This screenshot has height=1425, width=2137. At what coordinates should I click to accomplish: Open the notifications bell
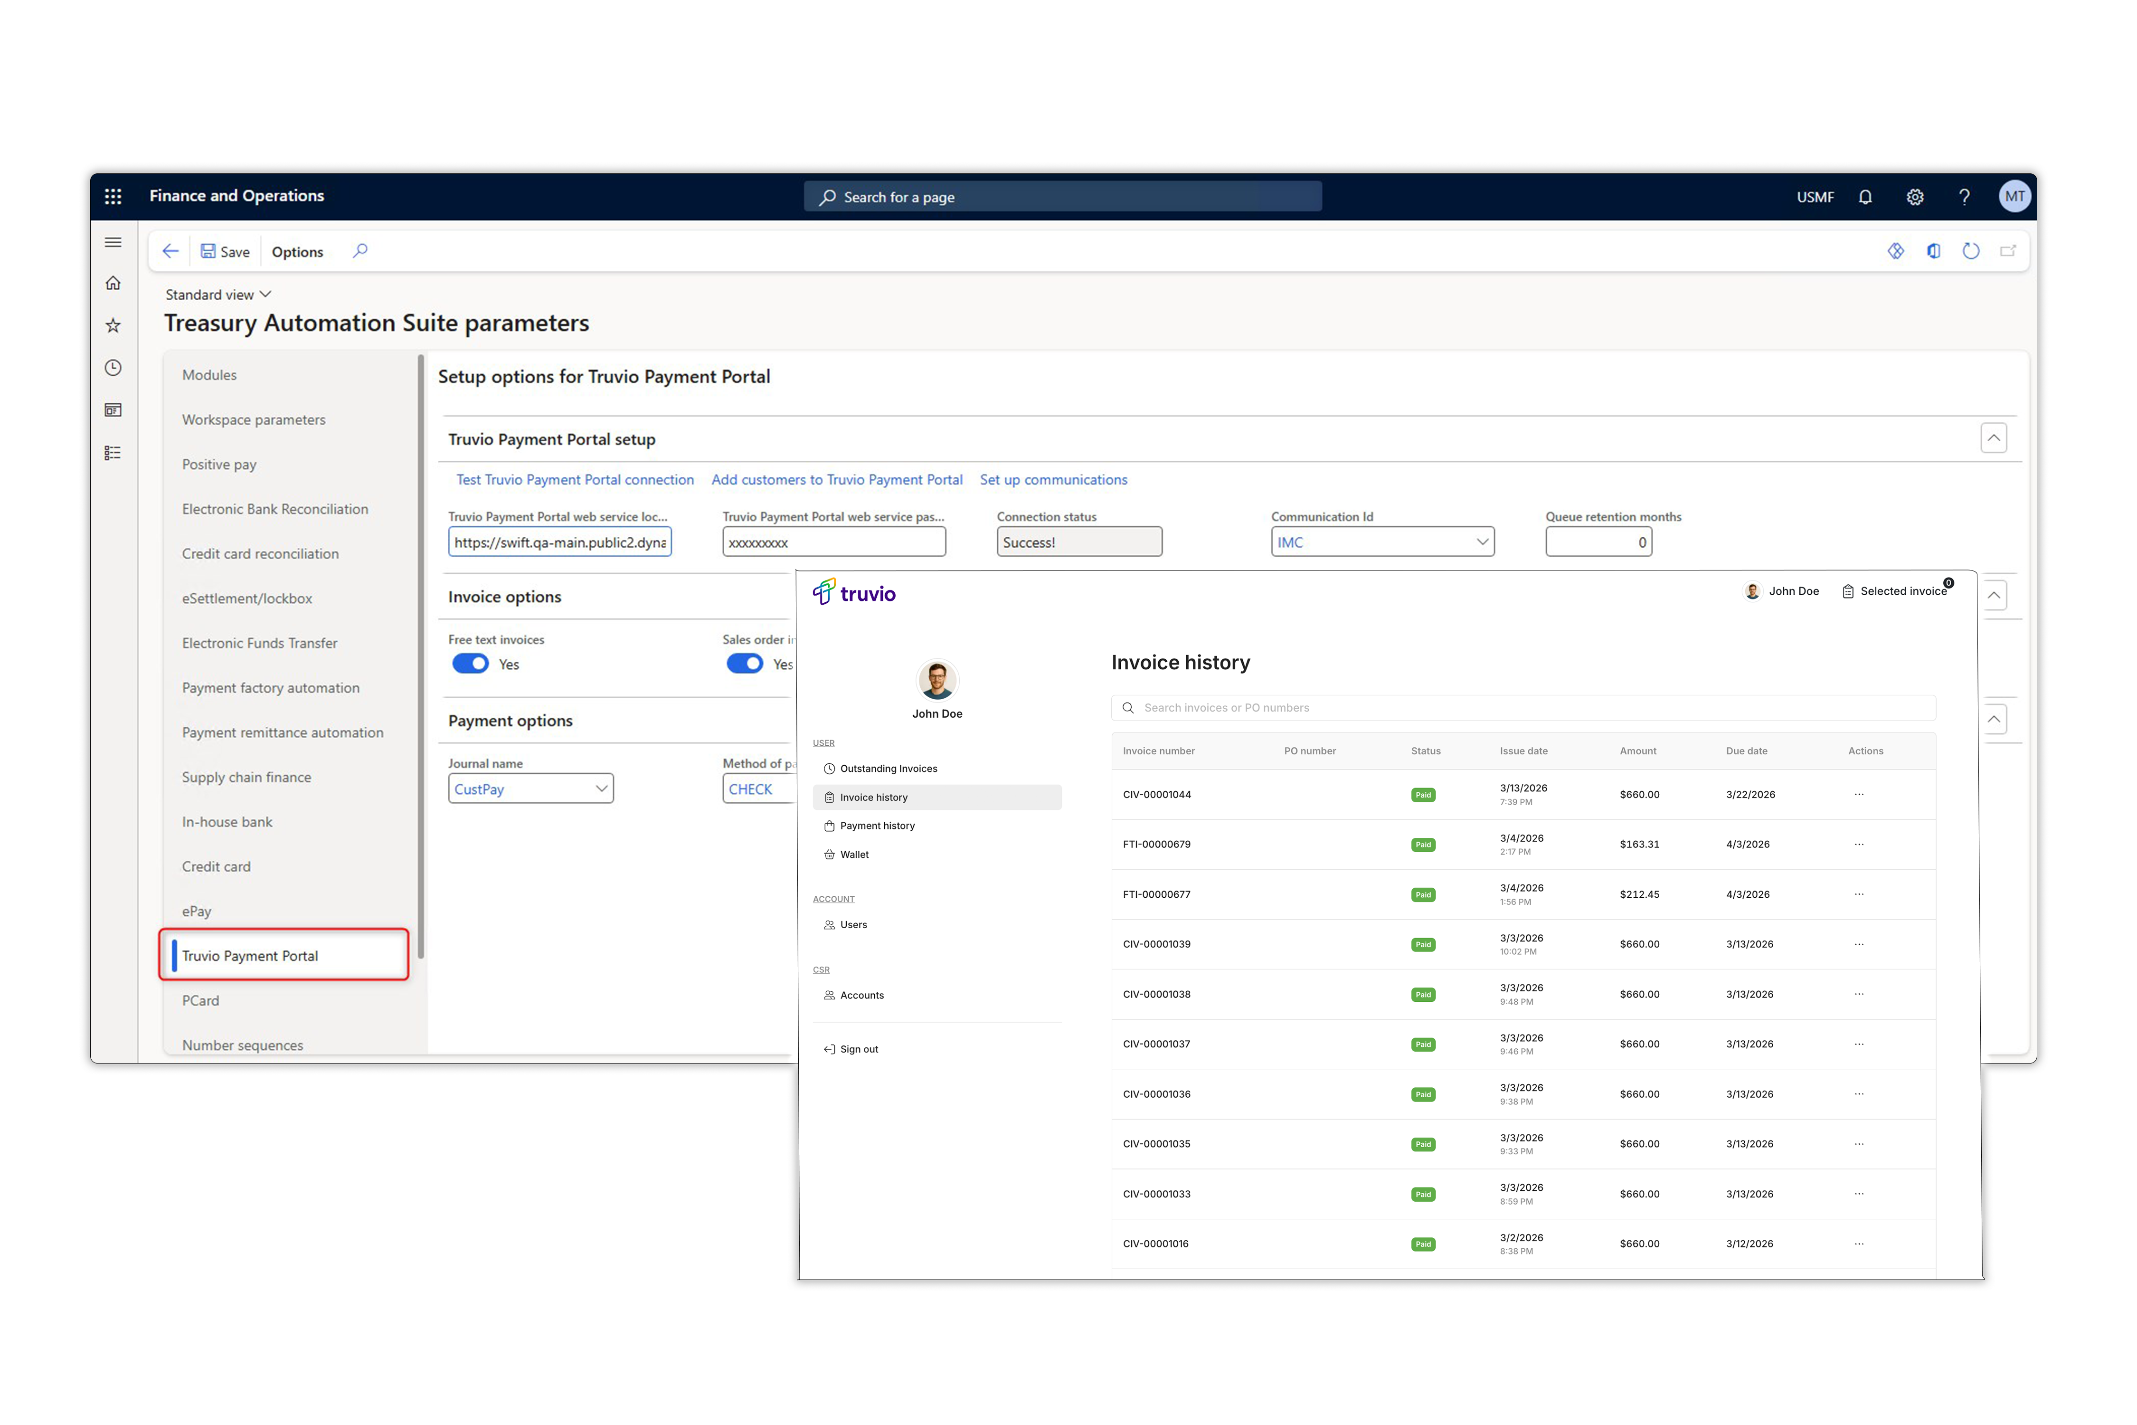[1865, 197]
